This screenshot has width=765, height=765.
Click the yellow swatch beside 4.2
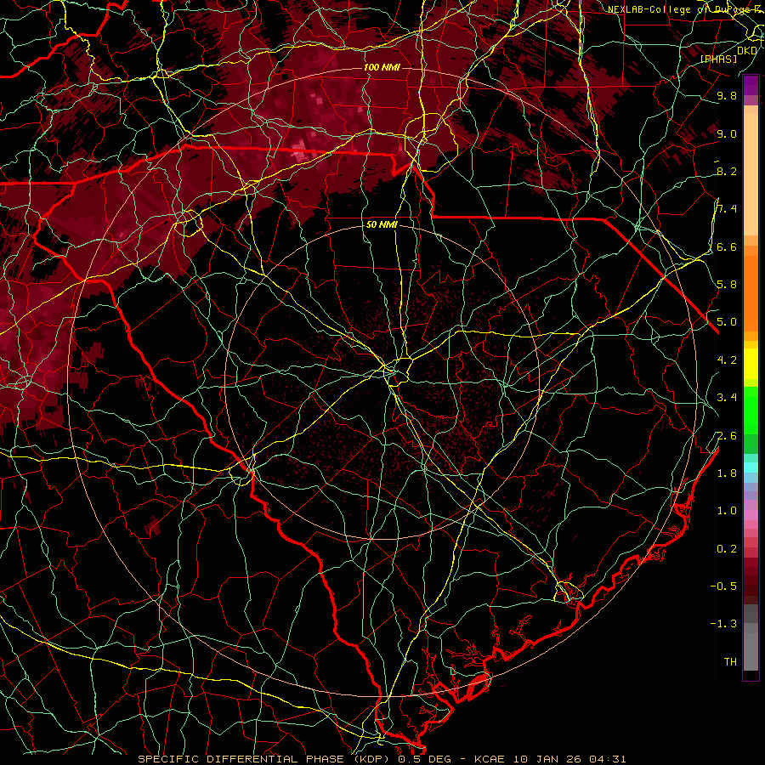pos(751,364)
